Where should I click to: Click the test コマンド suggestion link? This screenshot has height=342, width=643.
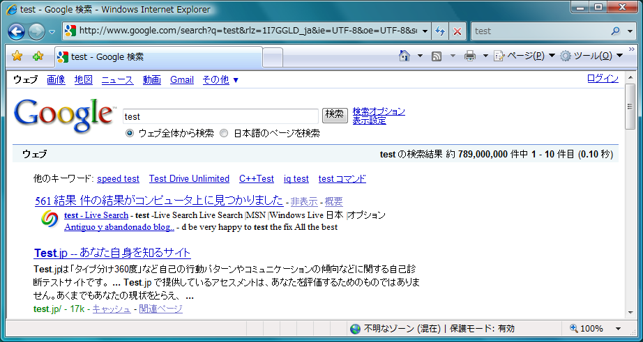[x=342, y=178]
